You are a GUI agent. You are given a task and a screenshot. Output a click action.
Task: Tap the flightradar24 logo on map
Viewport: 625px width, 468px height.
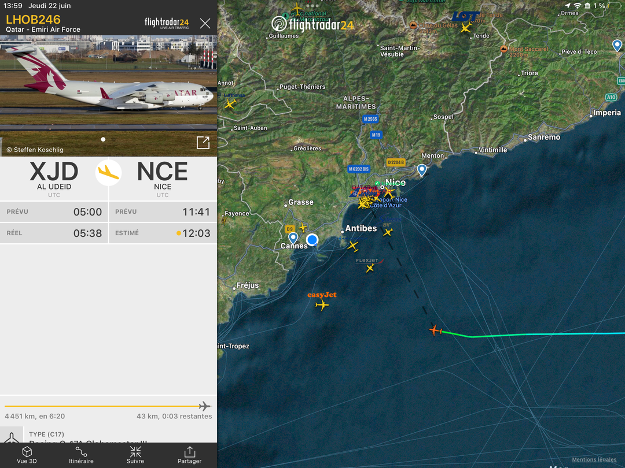pos(312,25)
